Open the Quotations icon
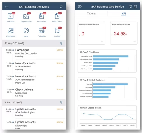The width and height of the screenshot is (142, 133). coord(42,16)
